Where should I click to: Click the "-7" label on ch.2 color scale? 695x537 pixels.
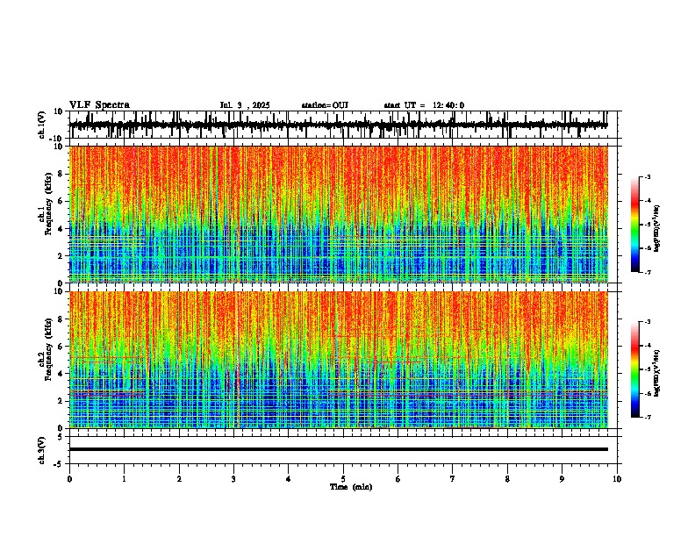coord(647,417)
